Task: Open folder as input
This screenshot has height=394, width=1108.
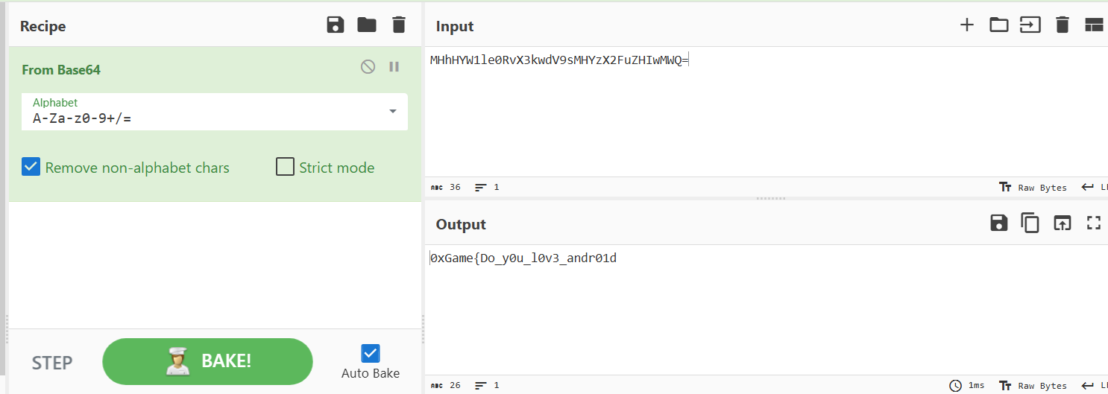Action: pos(998,25)
